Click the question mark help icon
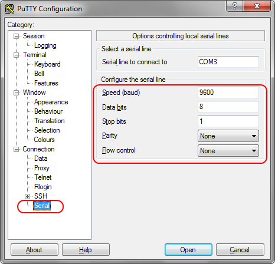This screenshot has width=275, height=264. [x=234, y=6]
